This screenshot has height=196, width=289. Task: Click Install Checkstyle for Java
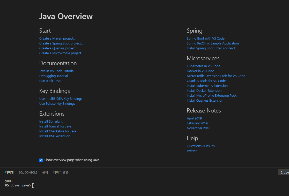click(58, 131)
